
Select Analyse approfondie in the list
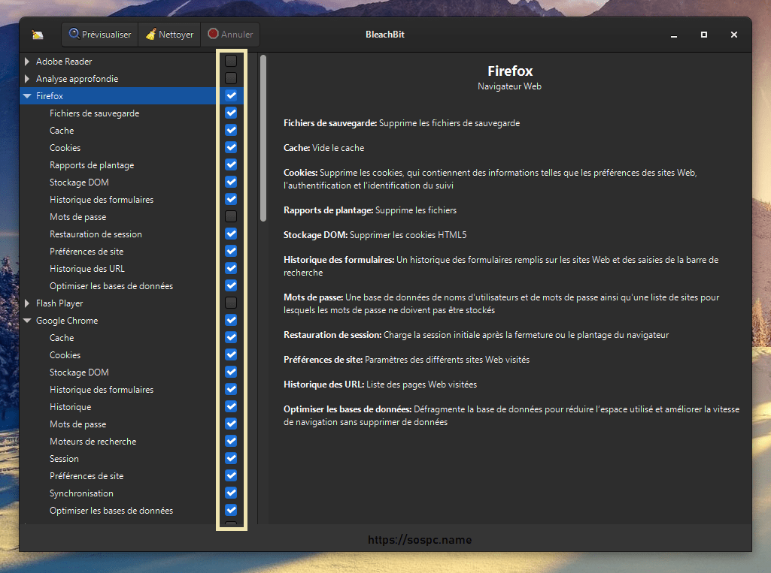click(x=77, y=79)
